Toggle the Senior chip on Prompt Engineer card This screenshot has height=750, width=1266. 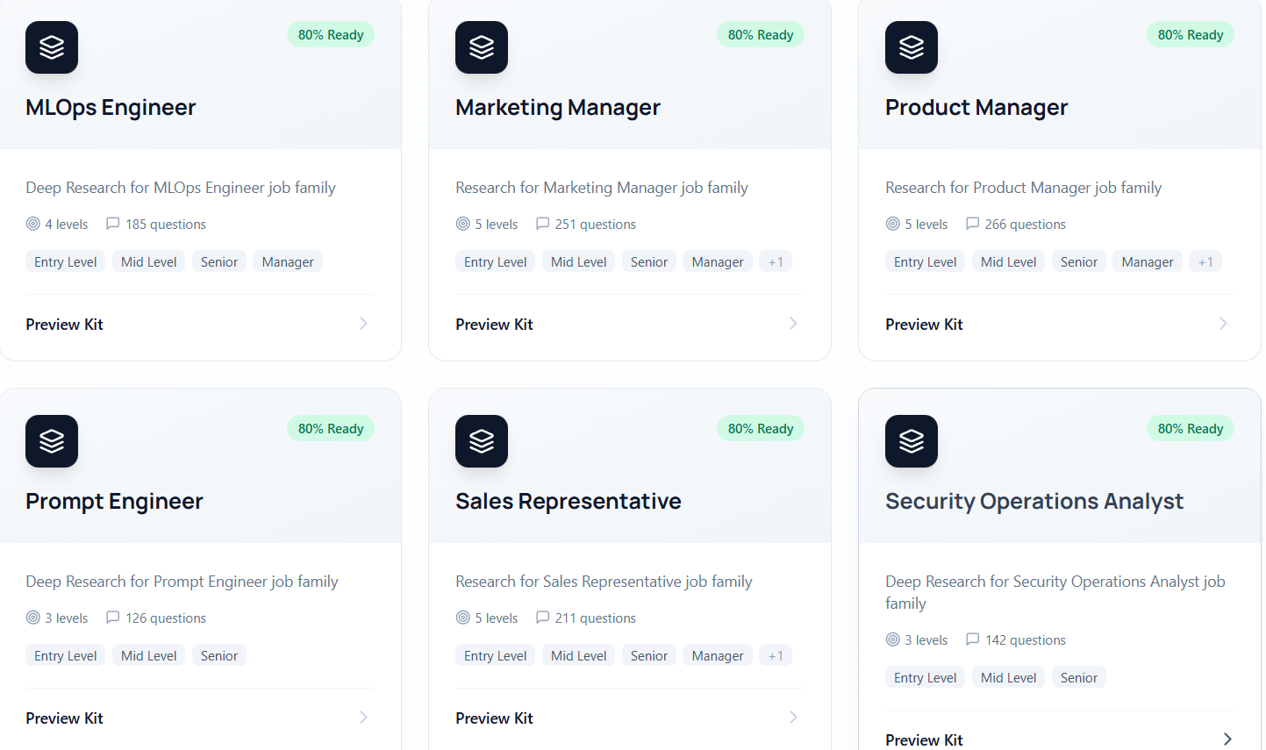tap(218, 654)
